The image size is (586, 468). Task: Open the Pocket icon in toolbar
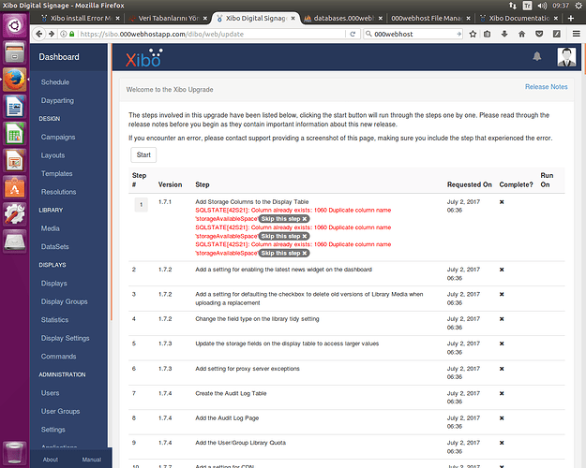pos(539,34)
